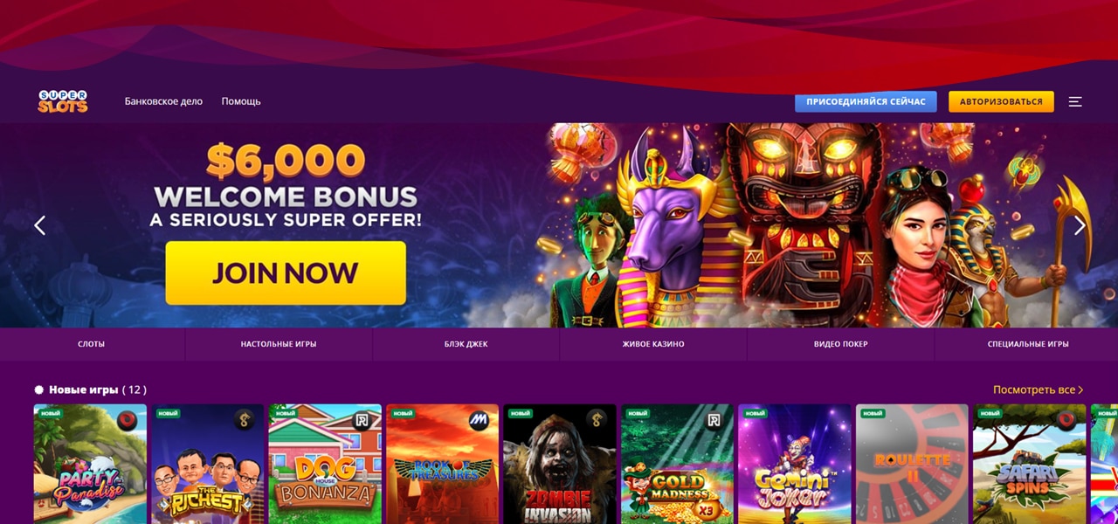Click provider badge on Zombie Invasion tile
The width and height of the screenshot is (1118, 524).
pos(597,420)
